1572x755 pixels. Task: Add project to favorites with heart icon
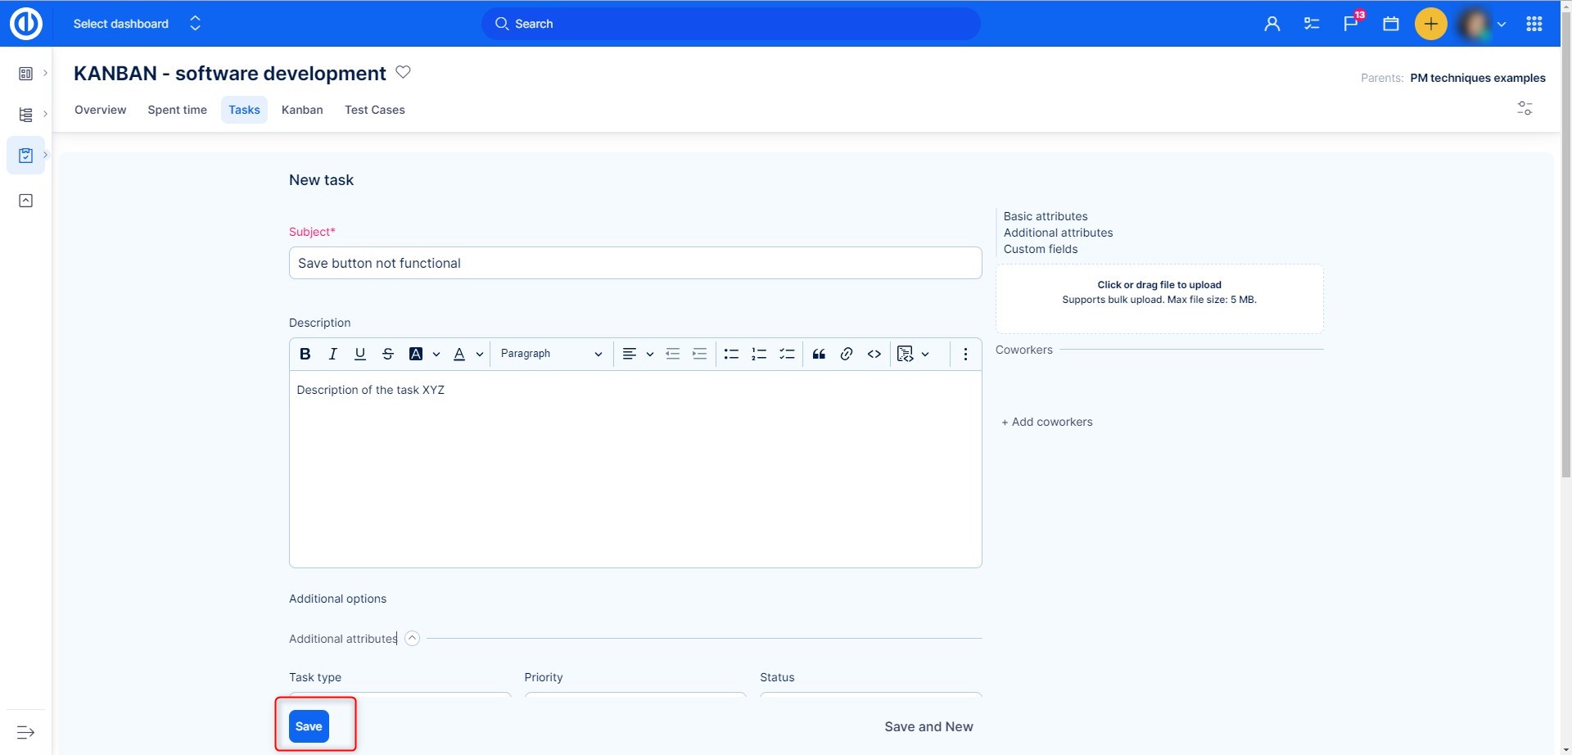tap(403, 72)
